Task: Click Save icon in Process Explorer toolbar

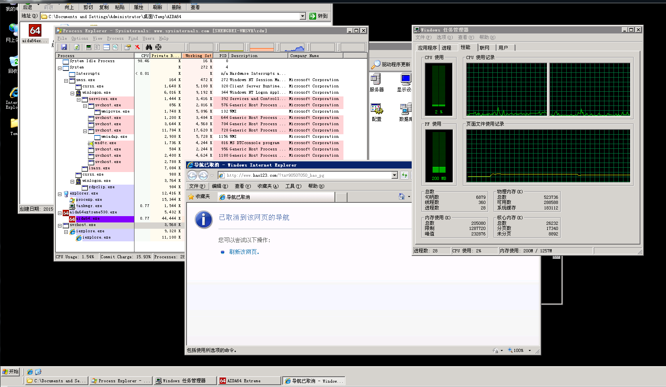Action: pyautogui.click(x=64, y=47)
